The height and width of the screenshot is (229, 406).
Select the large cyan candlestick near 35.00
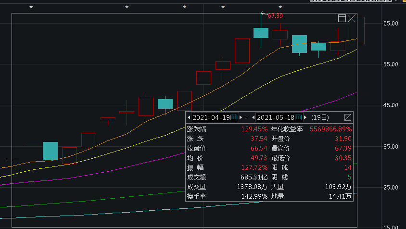coord(50,151)
